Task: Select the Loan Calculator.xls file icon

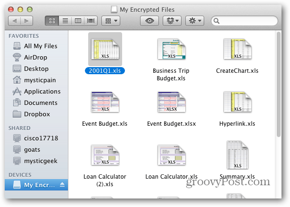Action: tap(172, 155)
